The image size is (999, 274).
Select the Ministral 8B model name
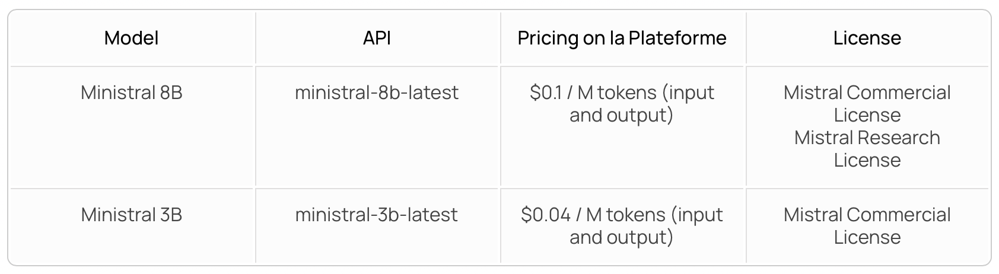131,93
